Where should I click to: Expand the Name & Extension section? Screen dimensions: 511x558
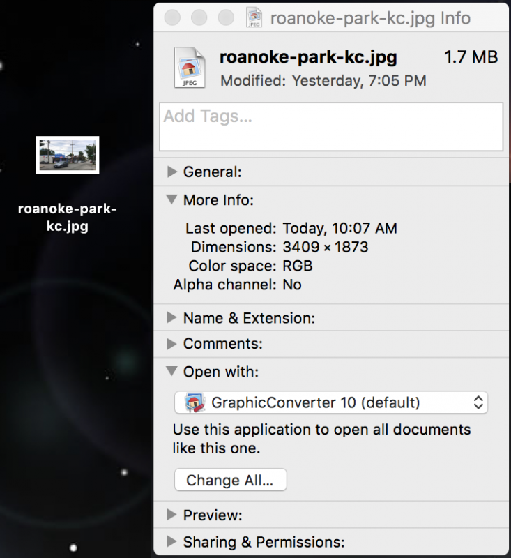[x=172, y=317]
